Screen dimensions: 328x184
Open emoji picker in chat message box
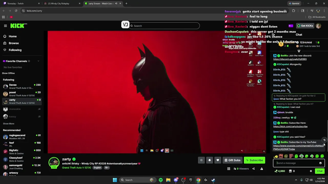pyautogui.click(x=320, y=163)
